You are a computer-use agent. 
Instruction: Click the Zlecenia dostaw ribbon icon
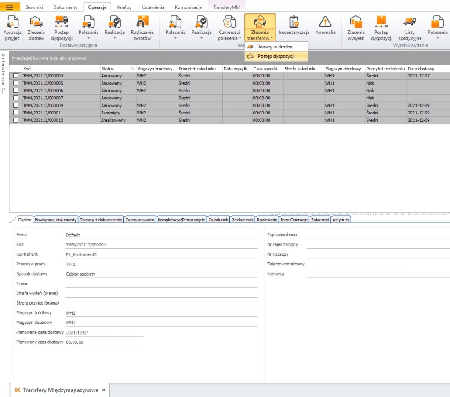(36, 28)
